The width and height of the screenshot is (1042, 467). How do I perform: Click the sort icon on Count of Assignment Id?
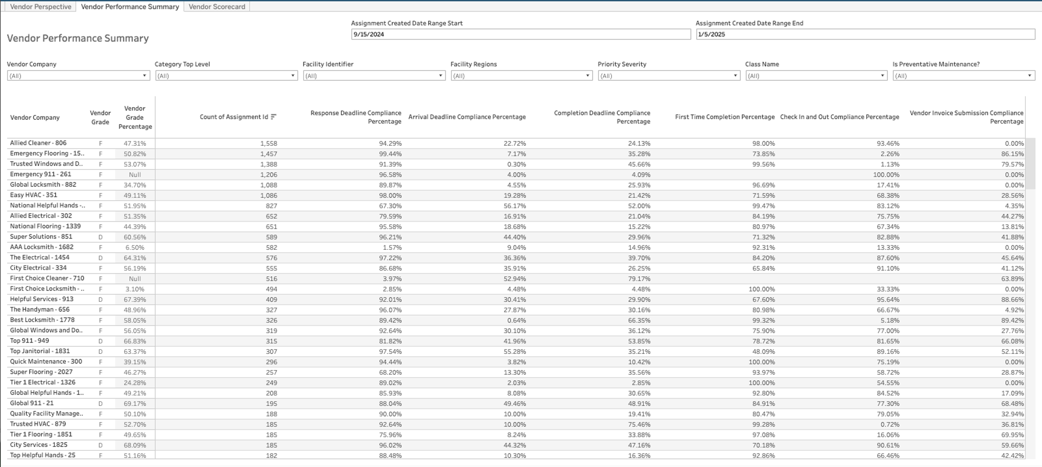[274, 117]
